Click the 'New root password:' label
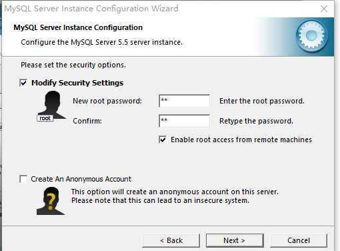The height and width of the screenshot is (251, 340). pos(107,101)
